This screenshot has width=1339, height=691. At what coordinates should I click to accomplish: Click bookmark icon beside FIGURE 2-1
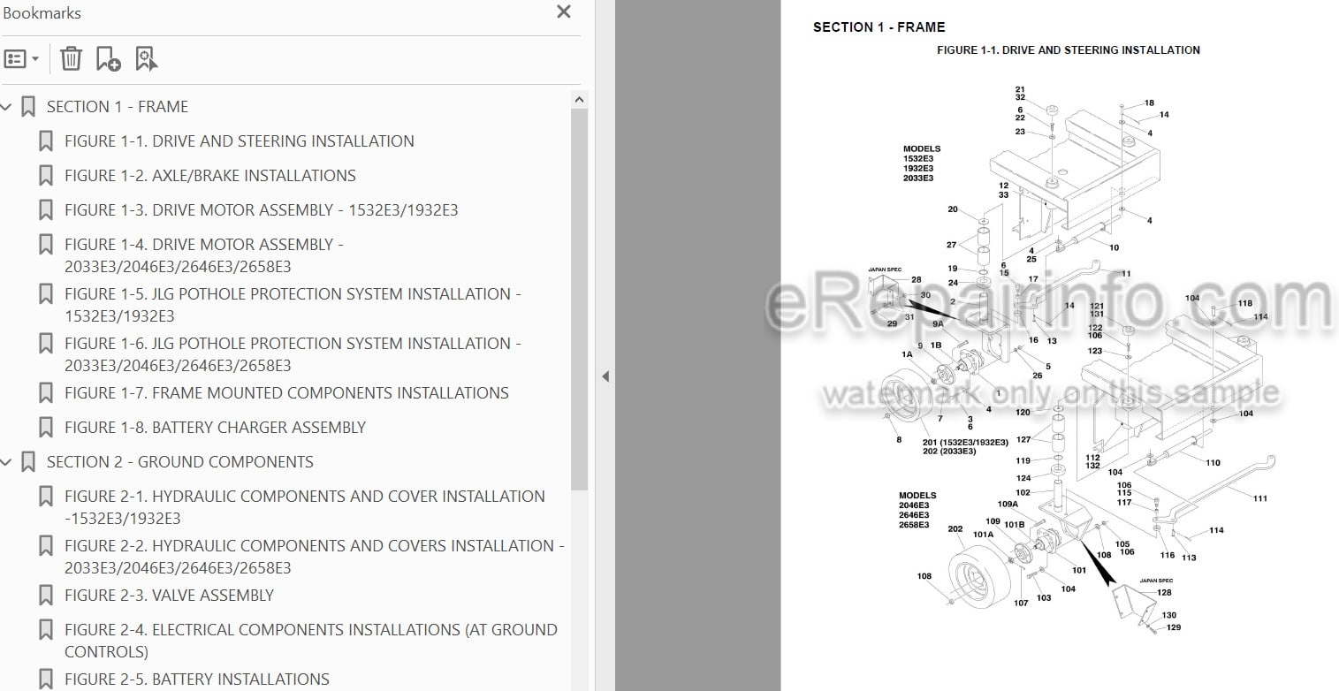(x=46, y=497)
